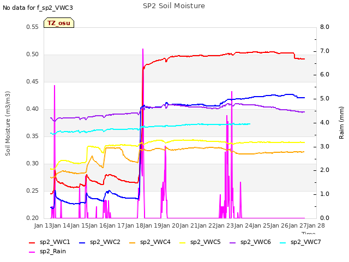
Task: Click the orange sp2_VWC4 legend swatch
Action: pos(133,242)
